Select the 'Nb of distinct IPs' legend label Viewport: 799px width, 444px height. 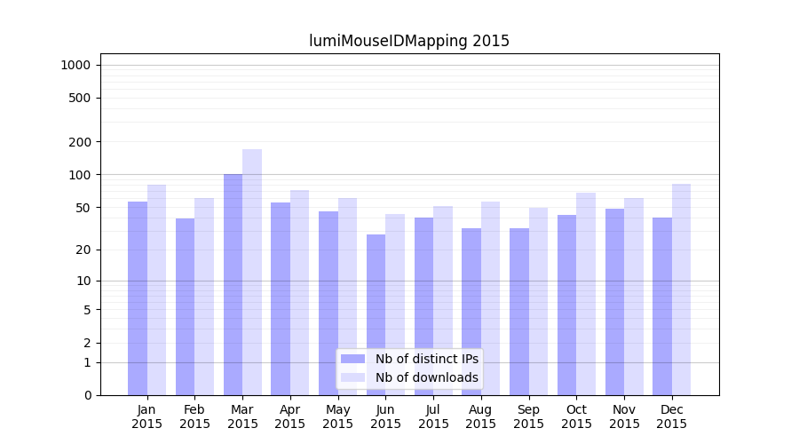pyautogui.click(x=426, y=359)
